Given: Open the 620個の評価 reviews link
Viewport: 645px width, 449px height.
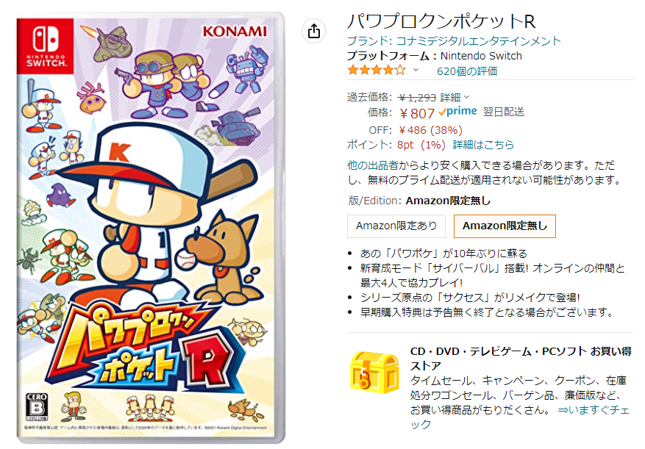Looking at the screenshot, I should coord(467,71).
